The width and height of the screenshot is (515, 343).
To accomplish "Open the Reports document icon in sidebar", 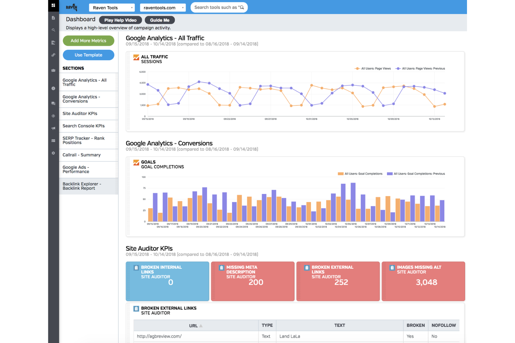I will [53, 18].
